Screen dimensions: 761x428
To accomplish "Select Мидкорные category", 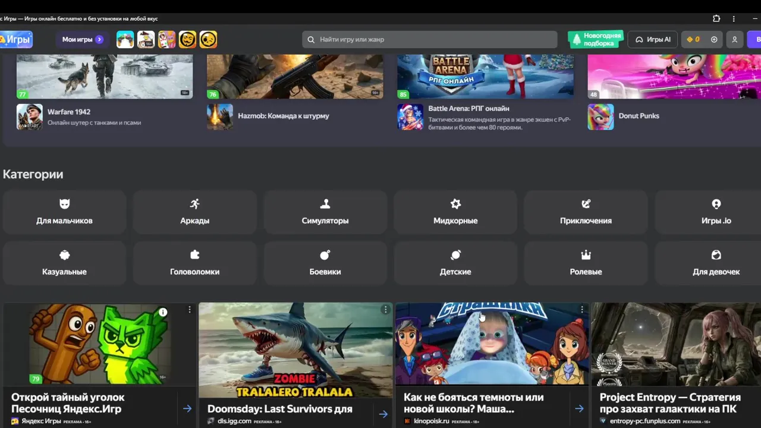I will 455,212.
